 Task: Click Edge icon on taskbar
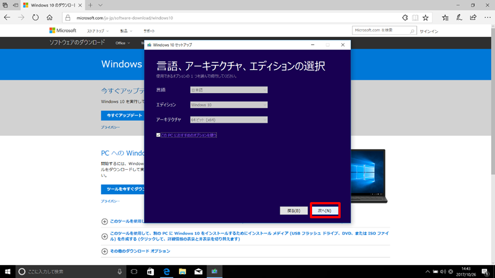(166, 271)
